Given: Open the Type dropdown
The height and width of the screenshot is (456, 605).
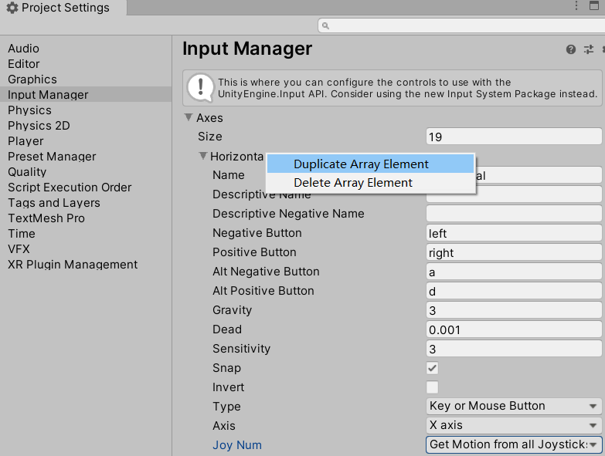Looking at the screenshot, I should click(x=514, y=407).
